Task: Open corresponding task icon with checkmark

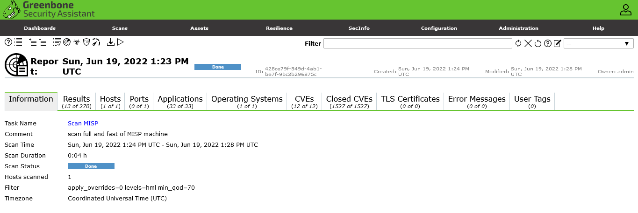Action: [x=57, y=42]
